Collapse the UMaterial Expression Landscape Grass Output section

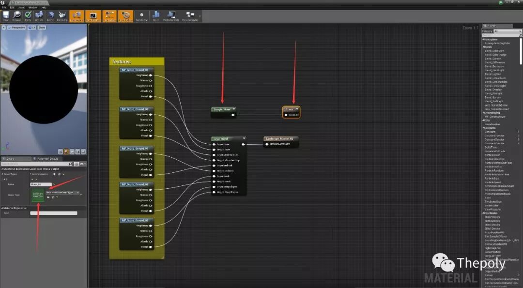[x=2, y=169]
